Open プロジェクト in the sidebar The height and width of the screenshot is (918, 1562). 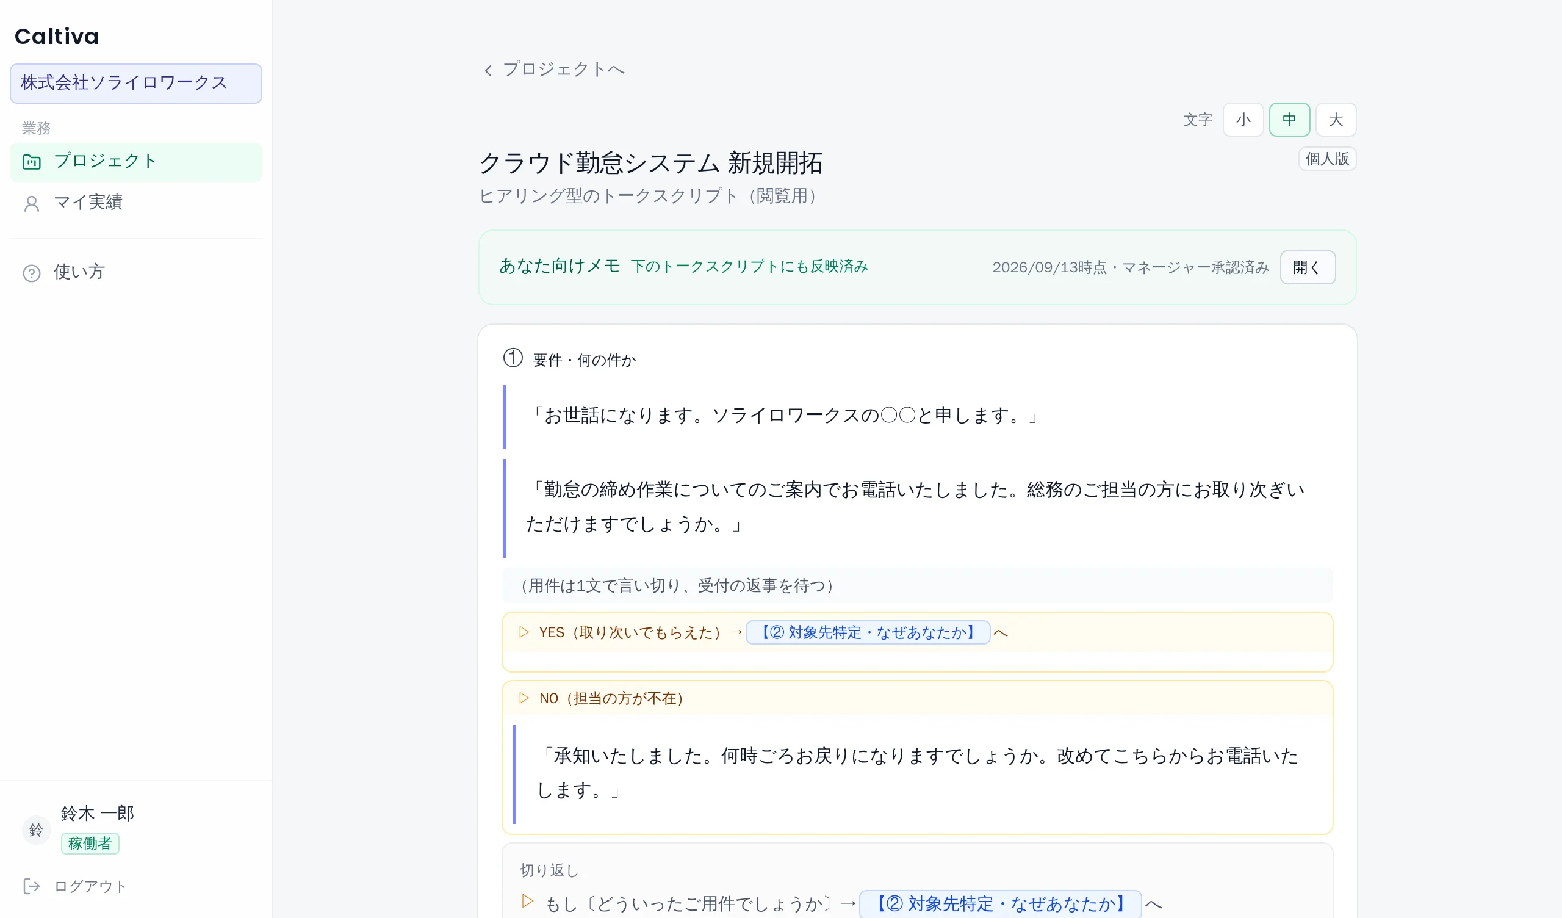(135, 162)
